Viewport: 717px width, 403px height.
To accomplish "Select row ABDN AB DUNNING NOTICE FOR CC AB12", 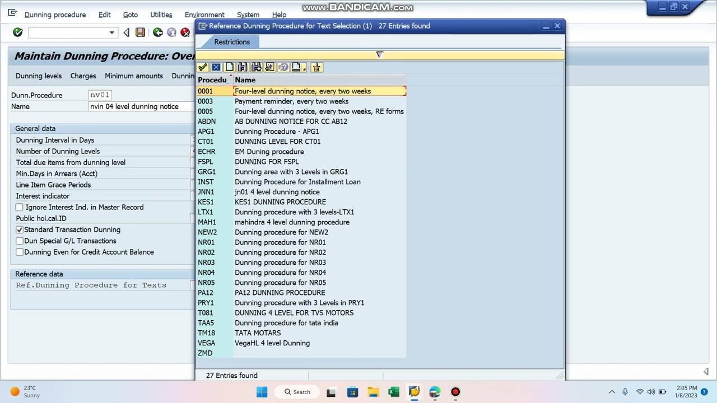I will click(x=301, y=121).
